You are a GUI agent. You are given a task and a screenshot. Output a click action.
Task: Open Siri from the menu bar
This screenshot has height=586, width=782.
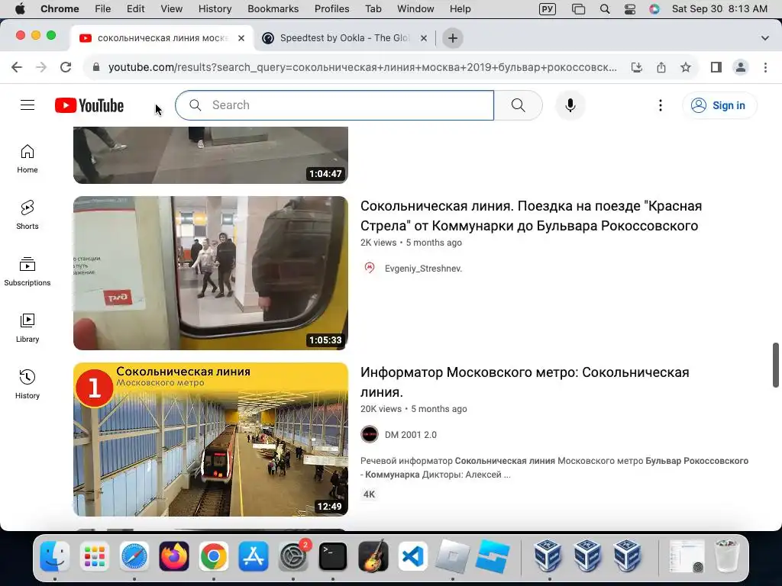tap(654, 9)
